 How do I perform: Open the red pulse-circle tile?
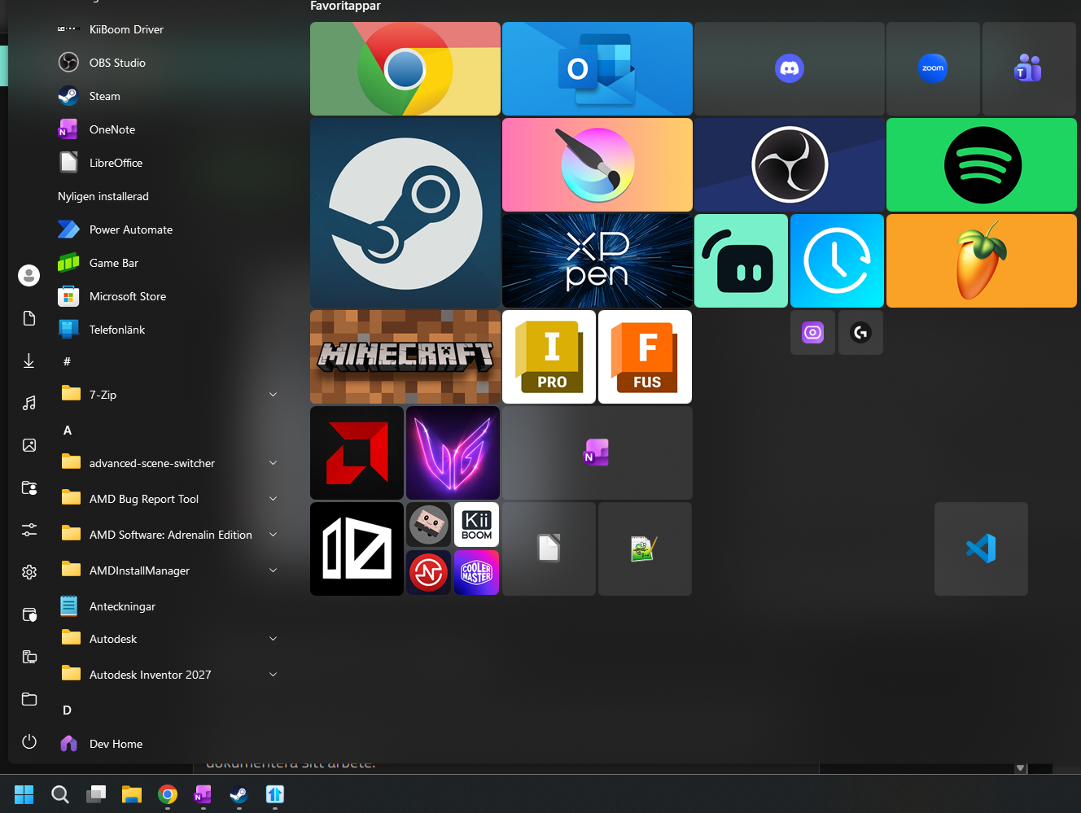point(428,572)
